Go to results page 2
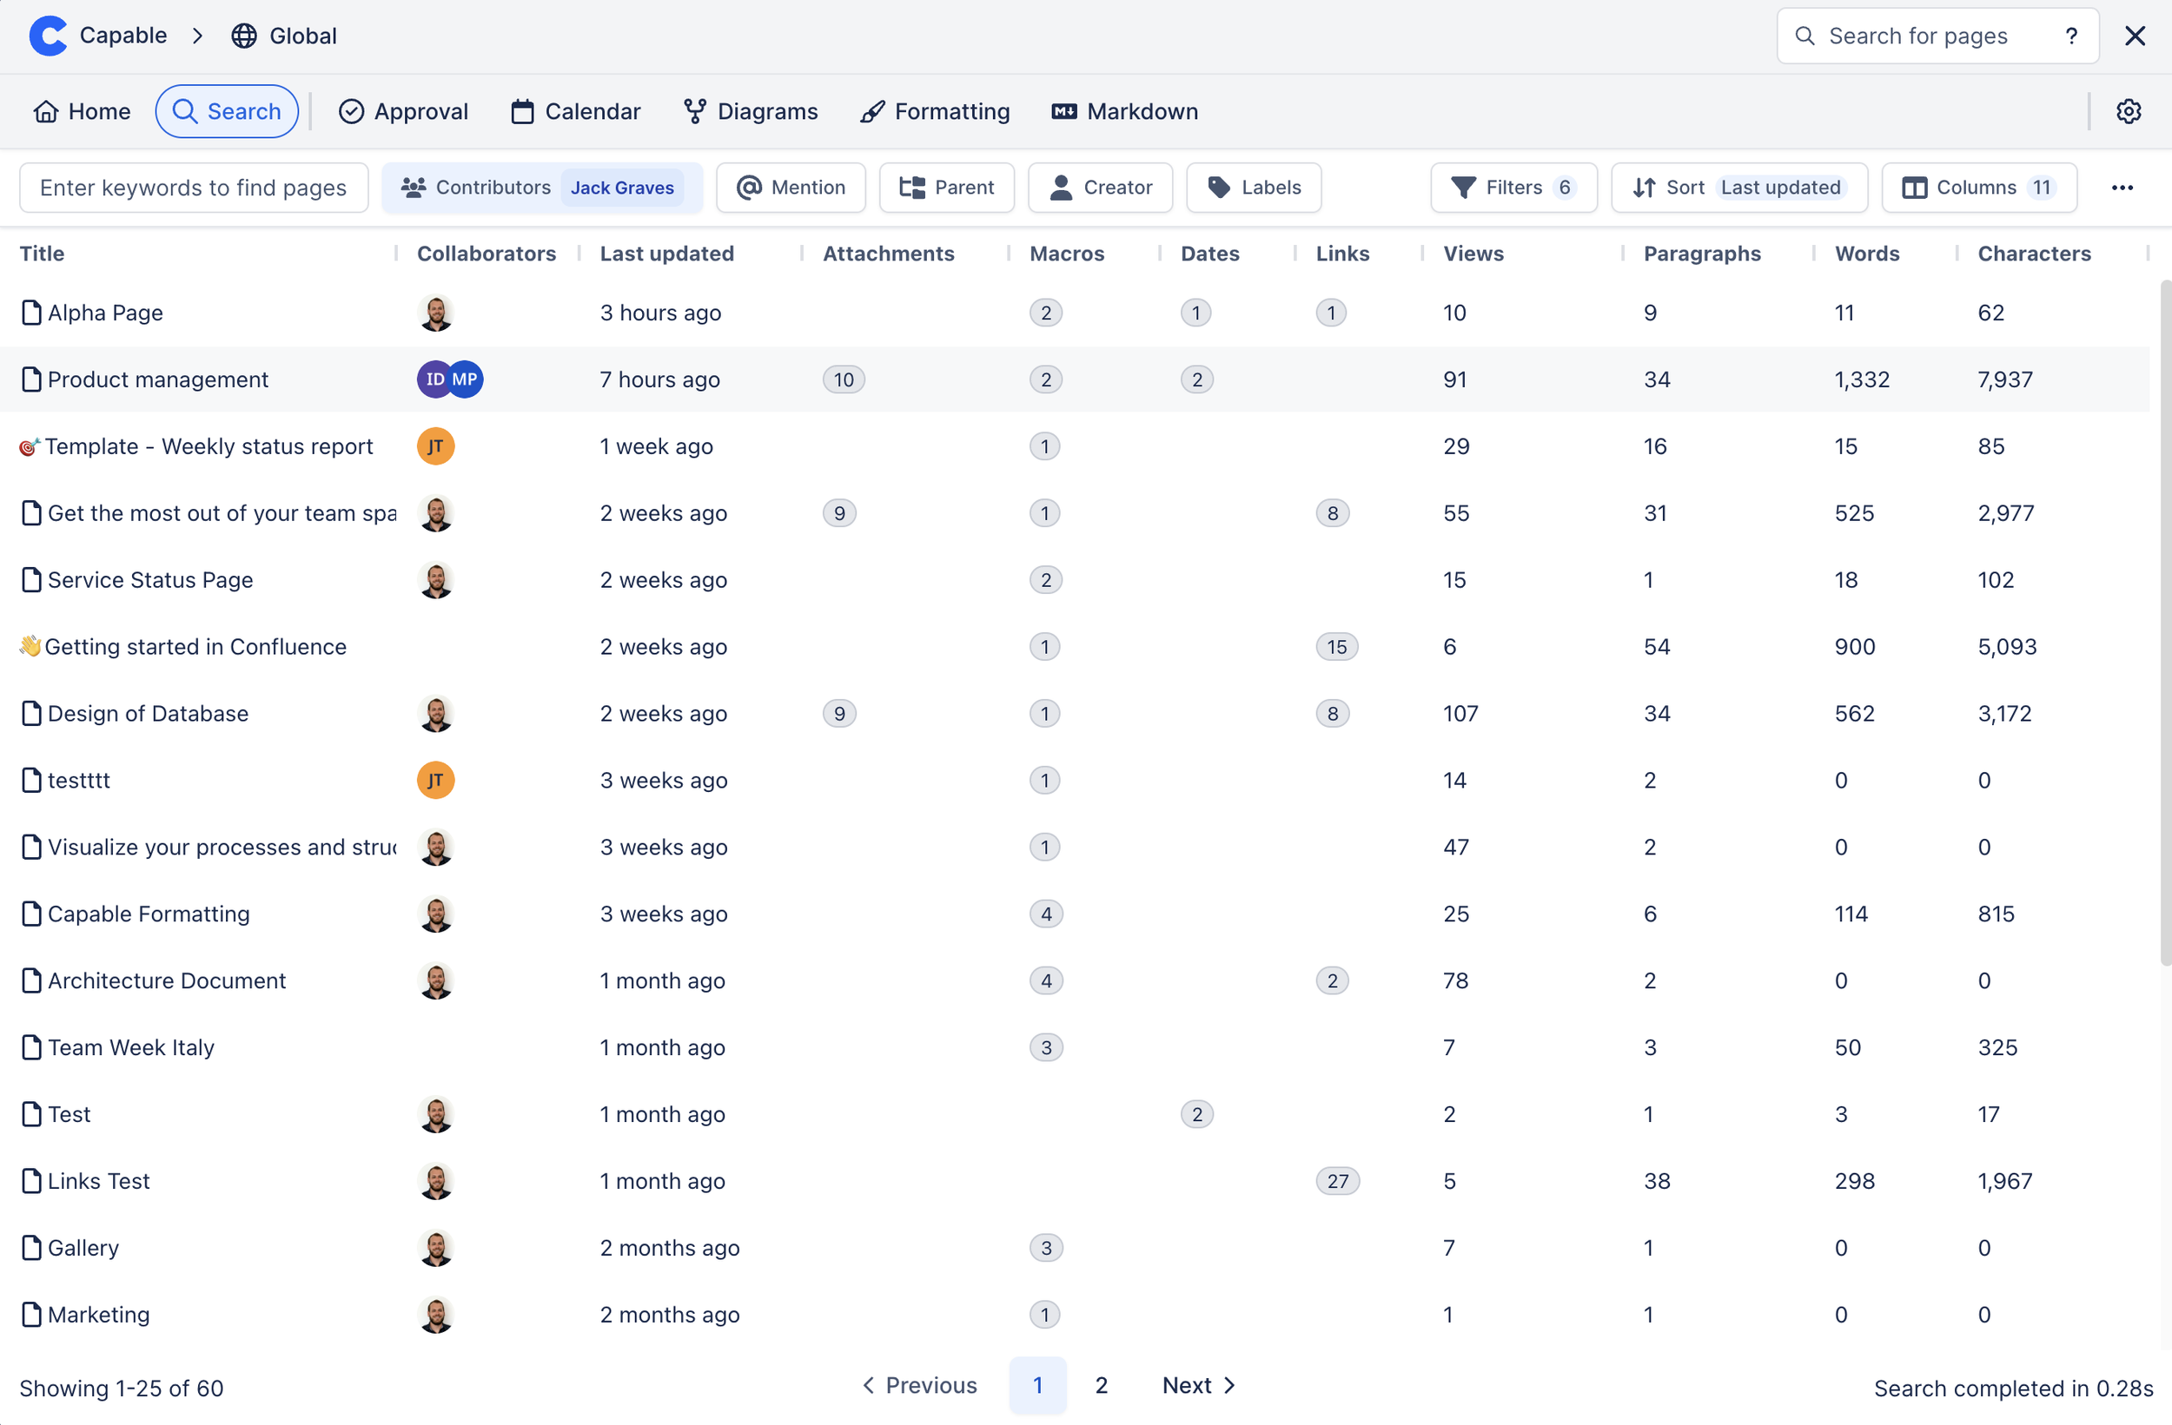The image size is (2172, 1425). click(1101, 1385)
